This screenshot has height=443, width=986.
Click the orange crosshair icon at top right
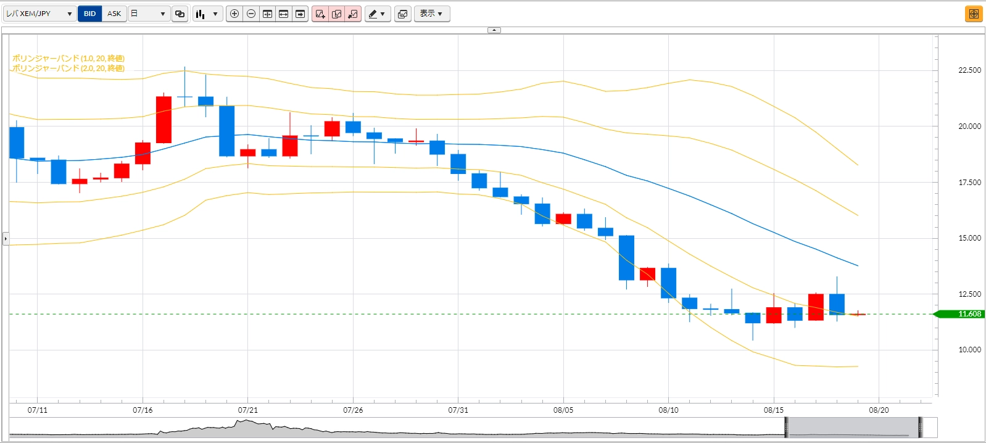(x=974, y=14)
